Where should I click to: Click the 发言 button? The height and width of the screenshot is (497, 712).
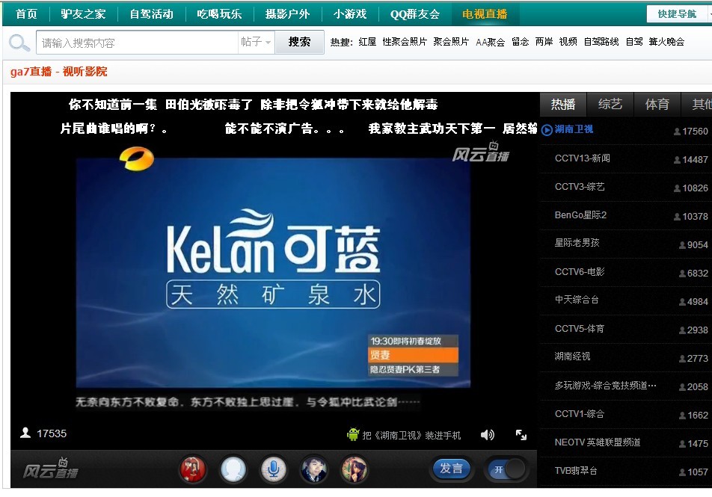point(452,469)
